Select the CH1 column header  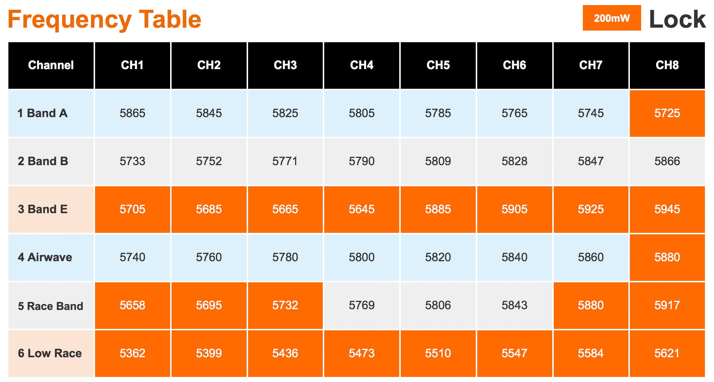132,65
